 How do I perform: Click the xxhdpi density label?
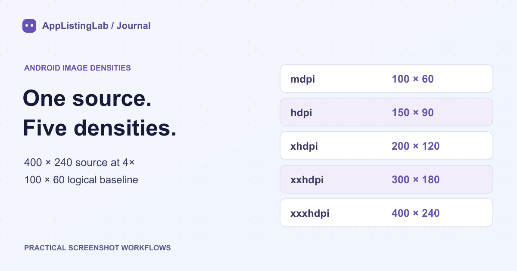coord(307,180)
